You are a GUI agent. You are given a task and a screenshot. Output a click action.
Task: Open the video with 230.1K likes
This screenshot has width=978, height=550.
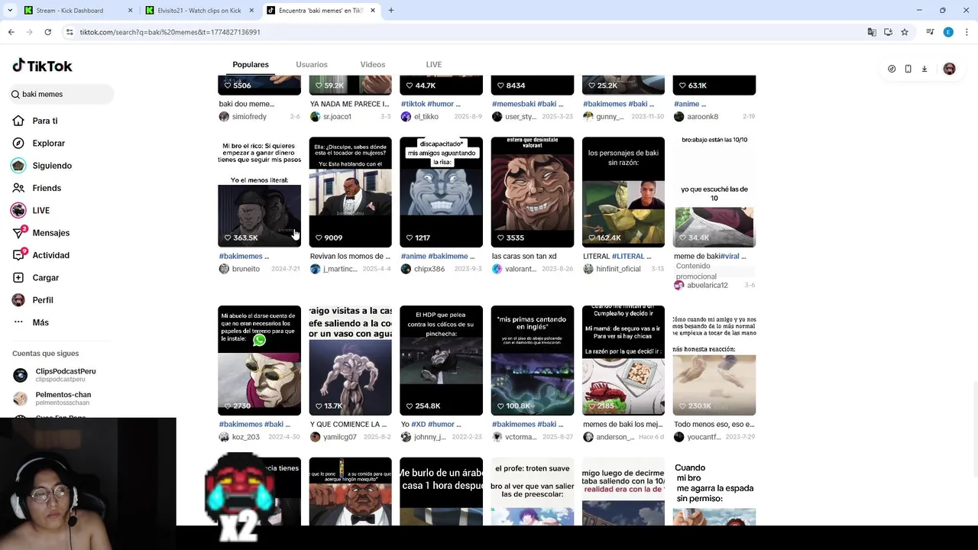pyautogui.click(x=714, y=361)
